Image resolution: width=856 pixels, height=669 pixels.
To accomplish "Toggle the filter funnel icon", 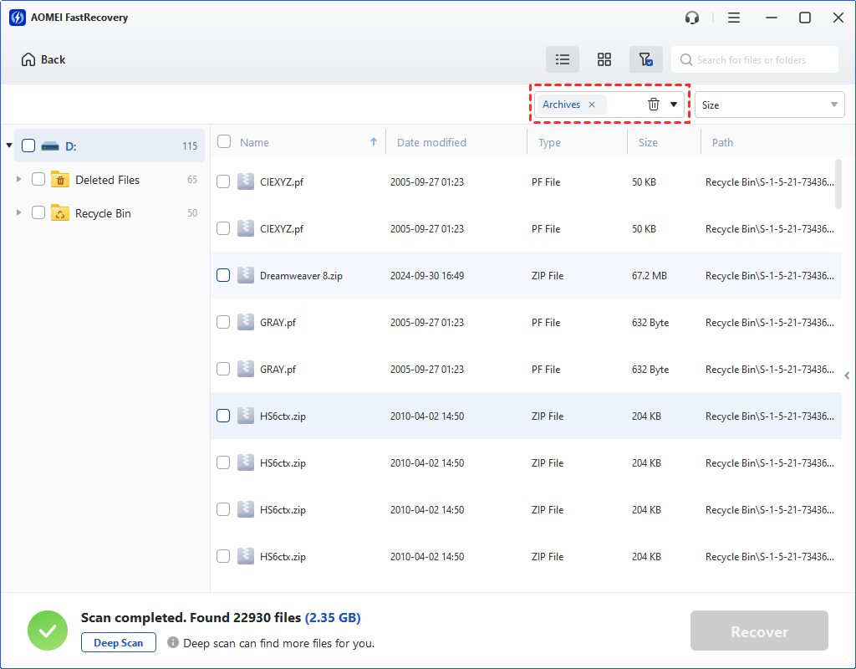I will point(645,59).
